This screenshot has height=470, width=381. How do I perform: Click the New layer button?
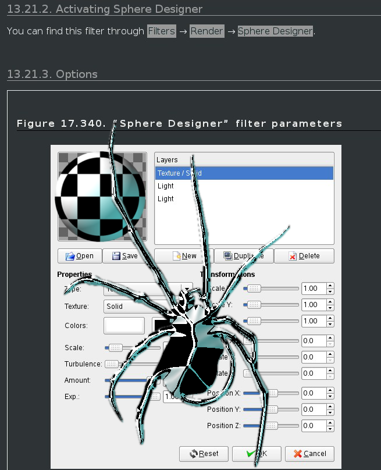(x=184, y=256)
